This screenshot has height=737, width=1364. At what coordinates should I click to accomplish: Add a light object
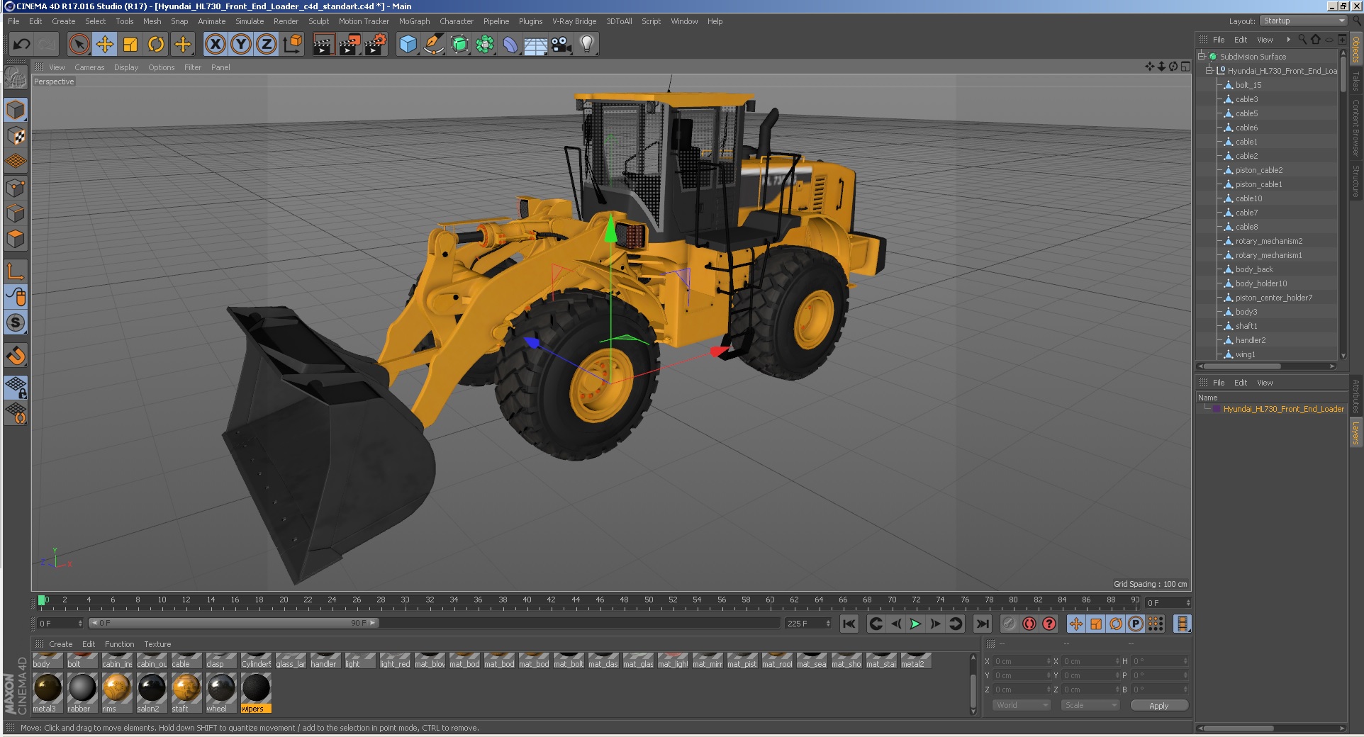coord(586,45)
